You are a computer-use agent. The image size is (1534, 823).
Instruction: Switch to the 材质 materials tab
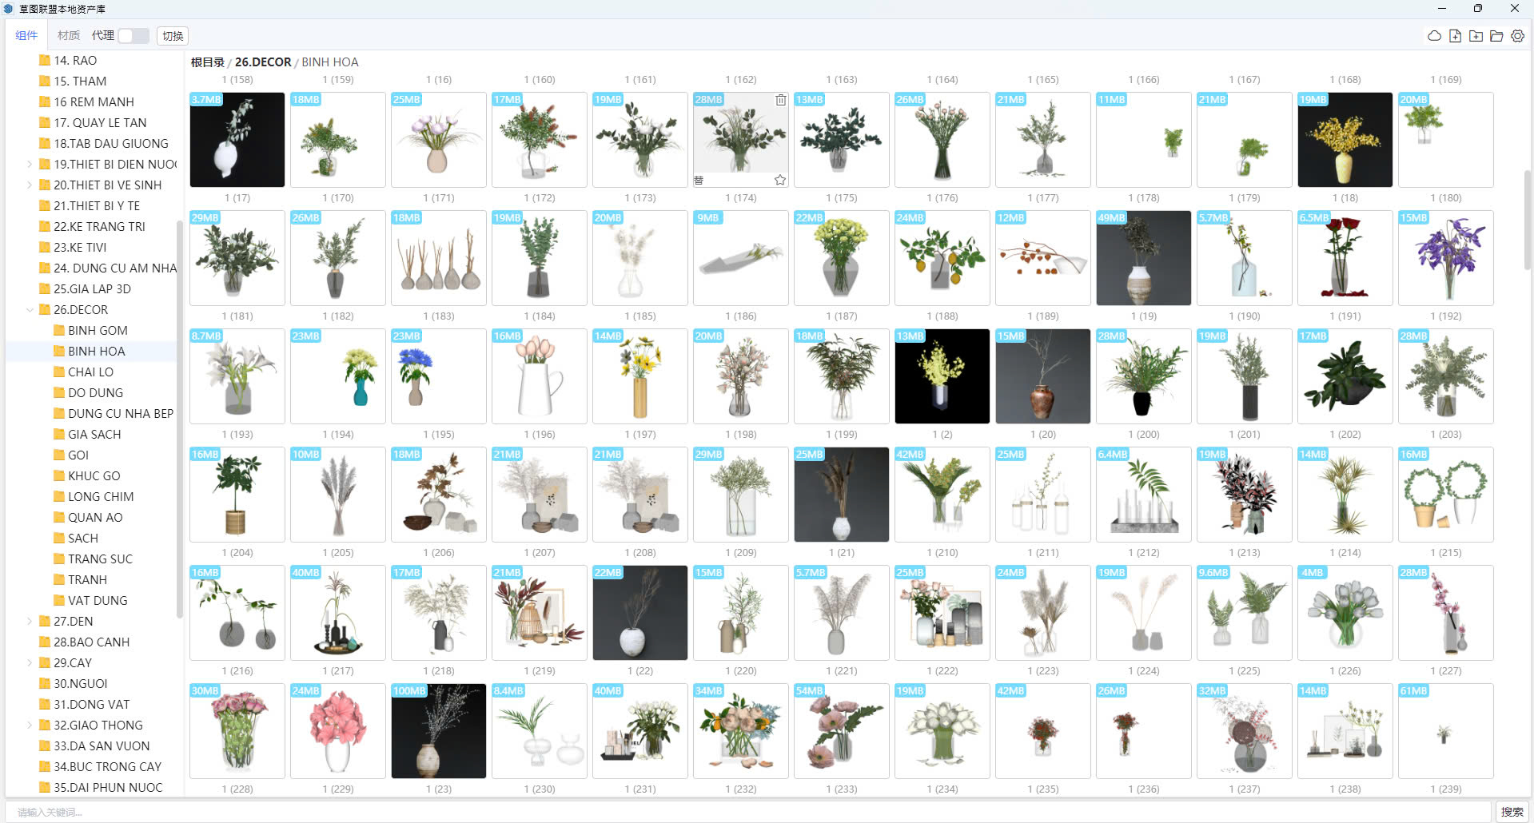[x=69, y=36]
